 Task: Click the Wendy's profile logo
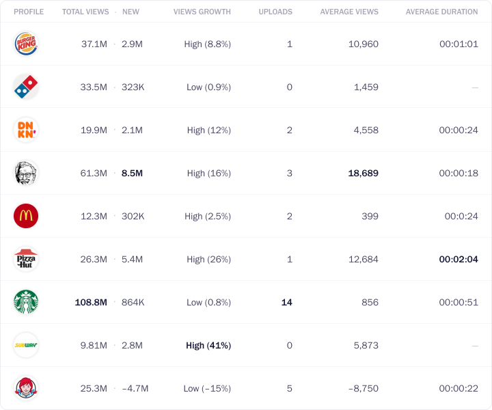click(x=26, y=388)
